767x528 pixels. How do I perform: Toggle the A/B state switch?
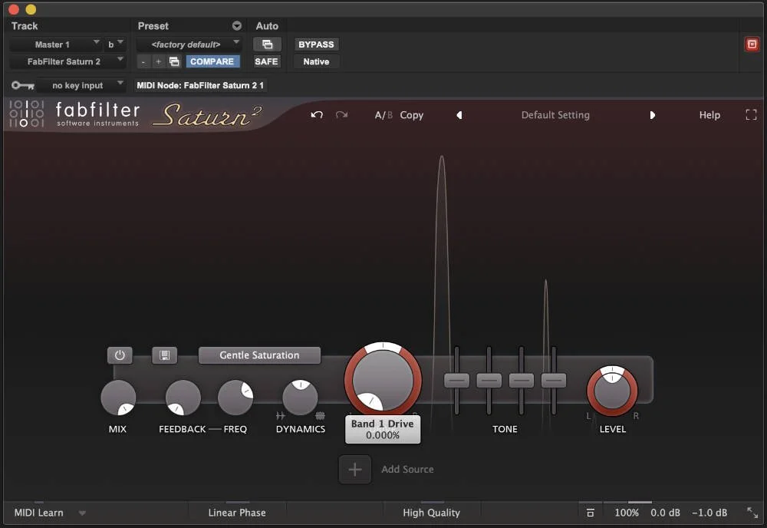point(383,115)
